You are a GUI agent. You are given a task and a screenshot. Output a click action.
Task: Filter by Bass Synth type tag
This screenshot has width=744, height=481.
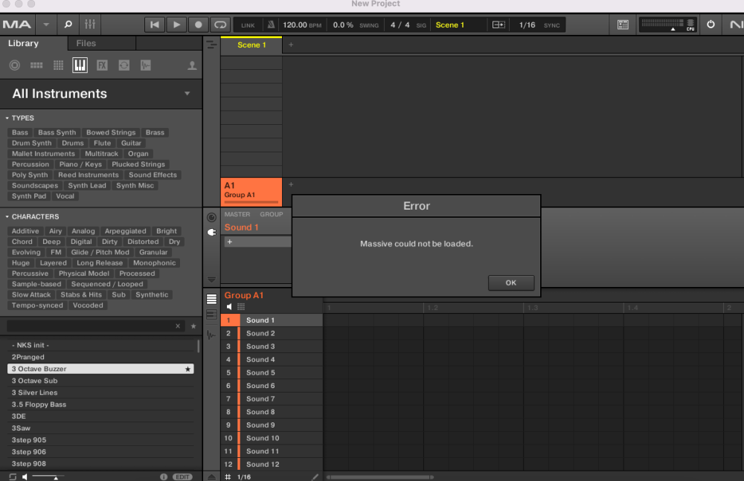click(x=57, y=132)
